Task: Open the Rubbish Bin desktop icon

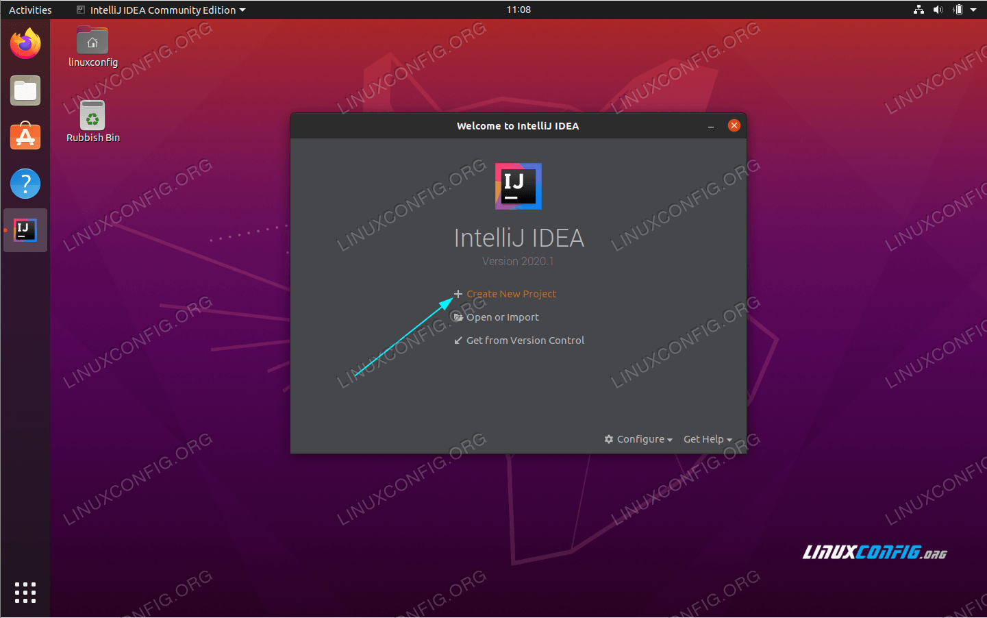Action: tap(92, 115)
